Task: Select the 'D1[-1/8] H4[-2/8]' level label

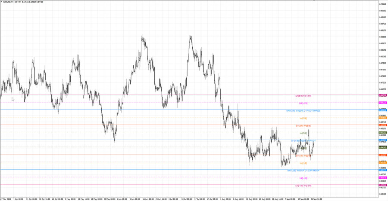Action: click(304, 186)
